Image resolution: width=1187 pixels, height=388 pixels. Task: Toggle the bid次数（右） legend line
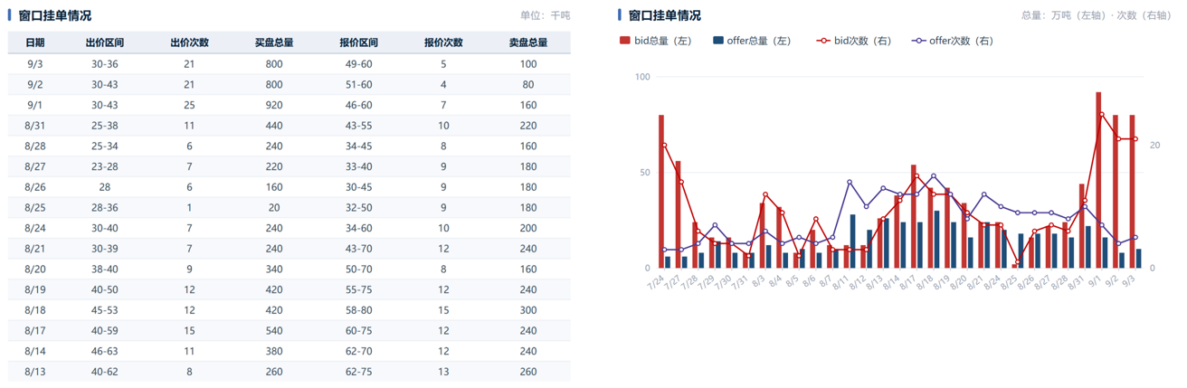click(853, 41)
